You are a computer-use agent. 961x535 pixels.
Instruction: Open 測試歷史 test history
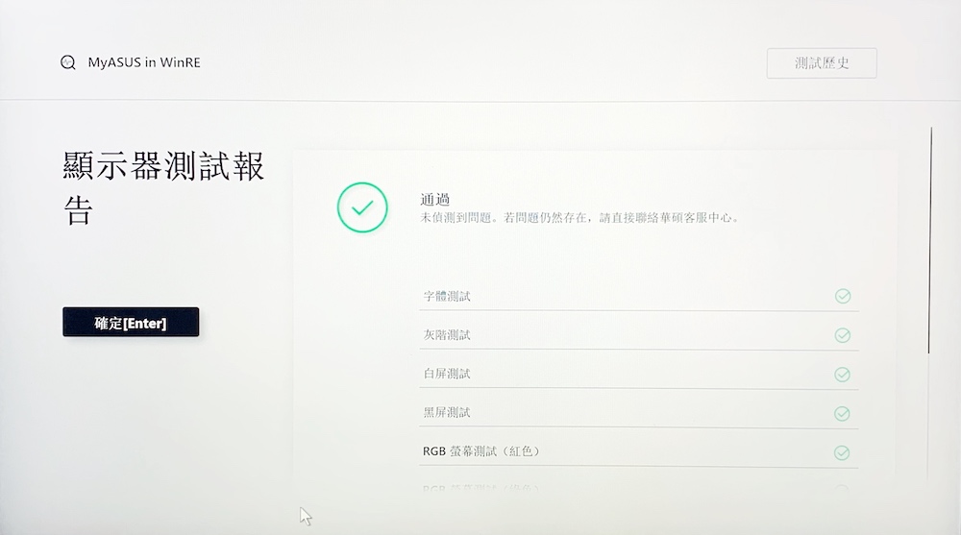822,63
